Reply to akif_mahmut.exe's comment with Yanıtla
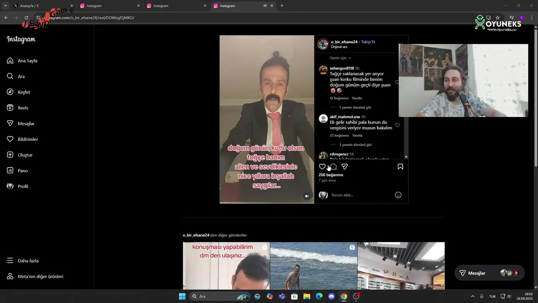 357,136
